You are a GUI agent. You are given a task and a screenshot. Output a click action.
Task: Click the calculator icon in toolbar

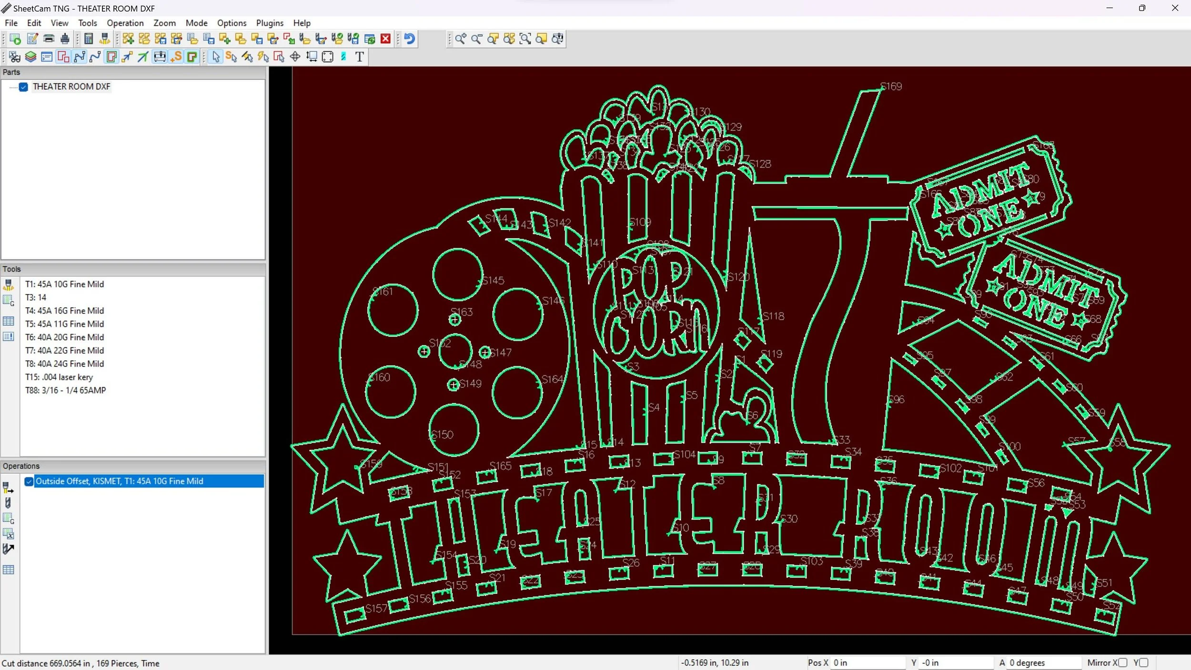pyautogui.click(x=89, y=39)
